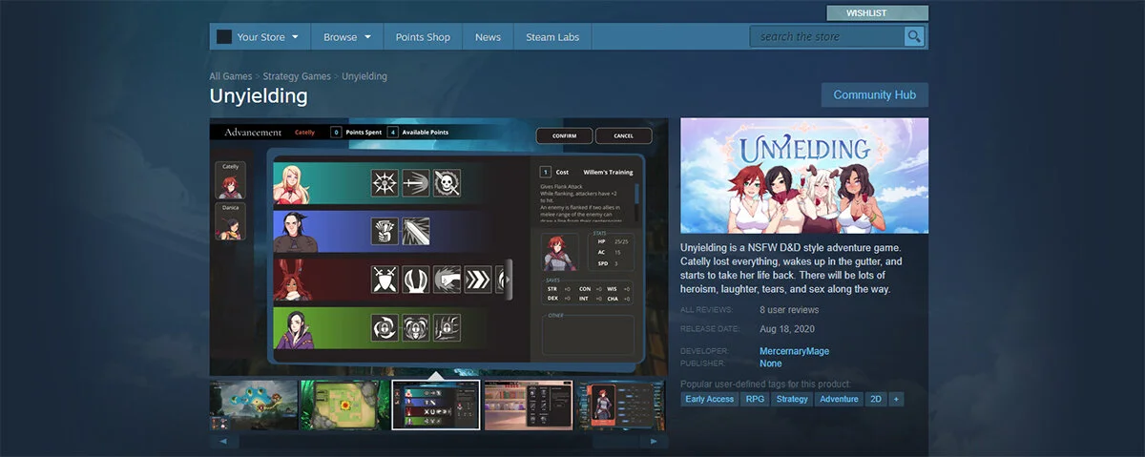Image resolution: width=1145 pixels, height=457 pixels.
Task: Click the plus button to add a tag
Action: click(896, 399)
